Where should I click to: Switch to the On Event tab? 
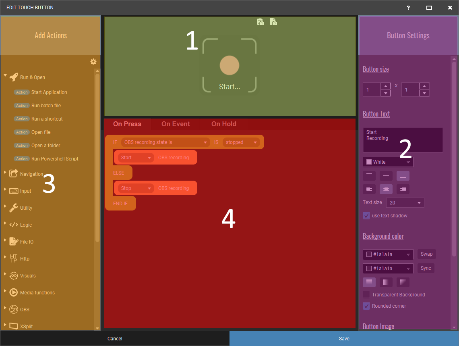tap(176, 124)
